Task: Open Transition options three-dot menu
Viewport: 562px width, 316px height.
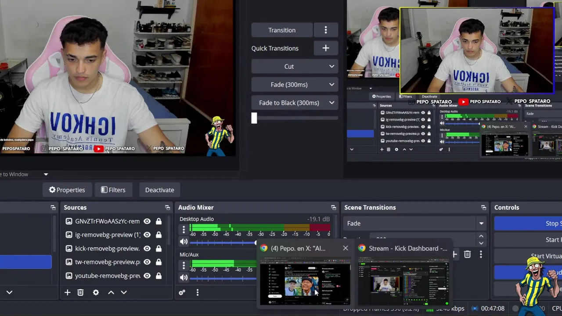Action: point(325,30)
